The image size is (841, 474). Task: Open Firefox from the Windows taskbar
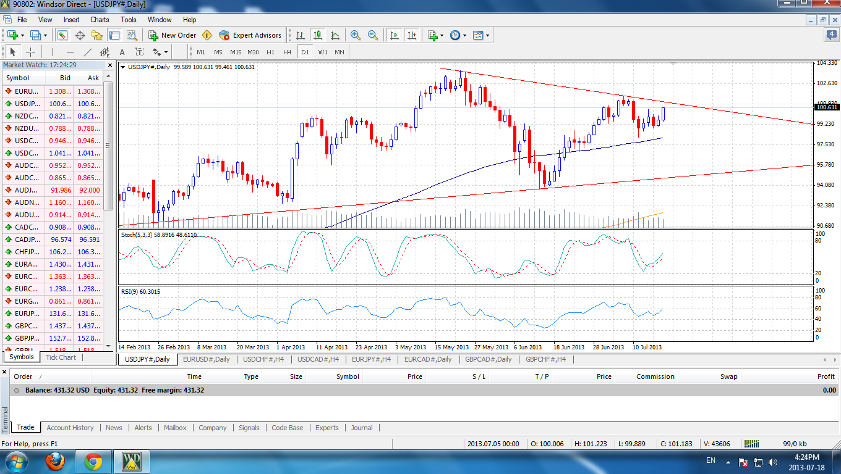(x=56, y=462)
